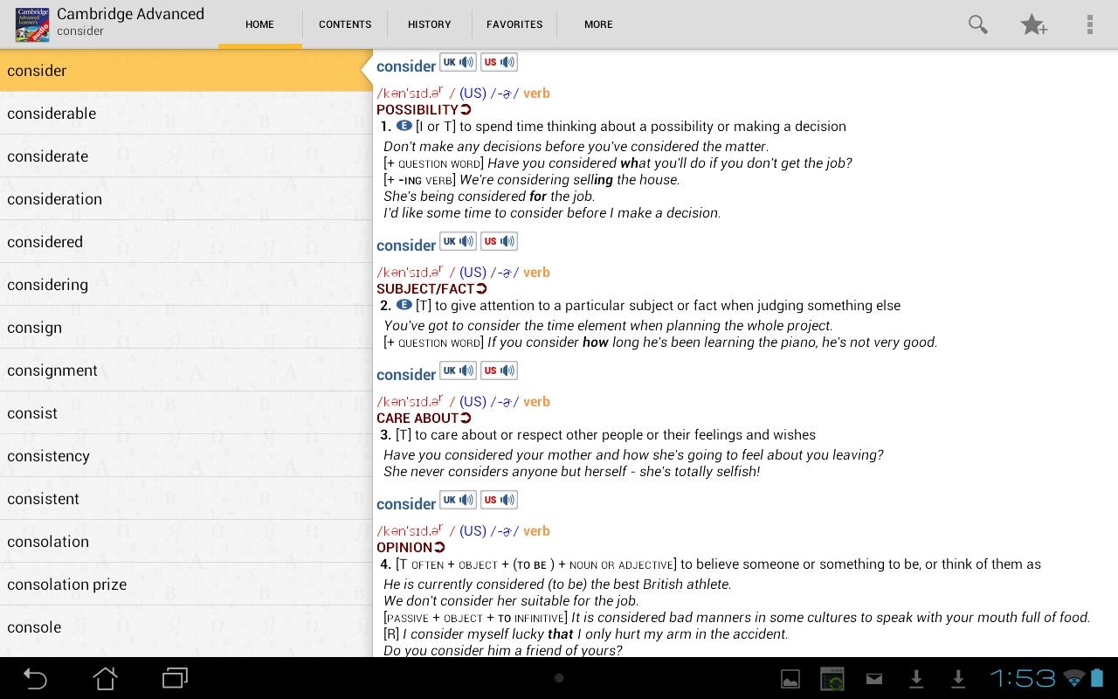The image size is (1118, 699).
Task: Play US audio for CARE ABOUT entry
Action: (499, 370)
